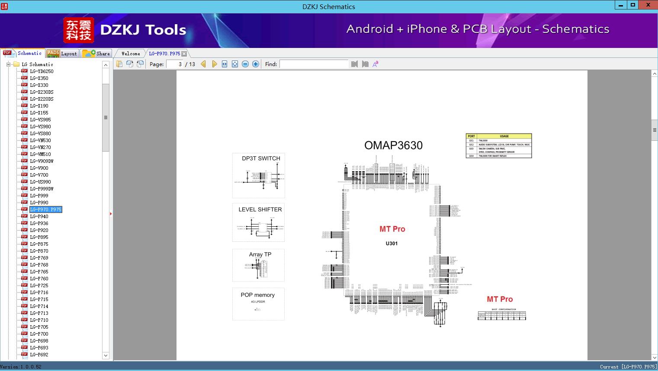Select the LG Schematic root folder
The image size is (658, 371).
pyautogui.click(x=37, y=64)
